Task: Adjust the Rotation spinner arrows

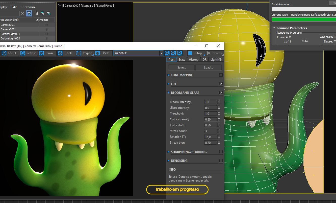Action: 219,137
